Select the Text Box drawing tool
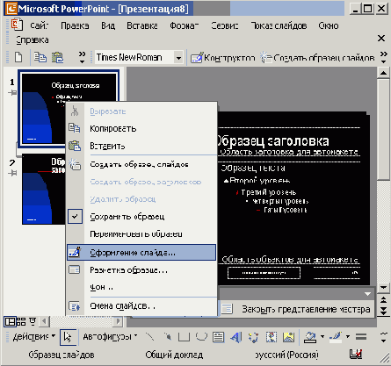 pos(218,337)
